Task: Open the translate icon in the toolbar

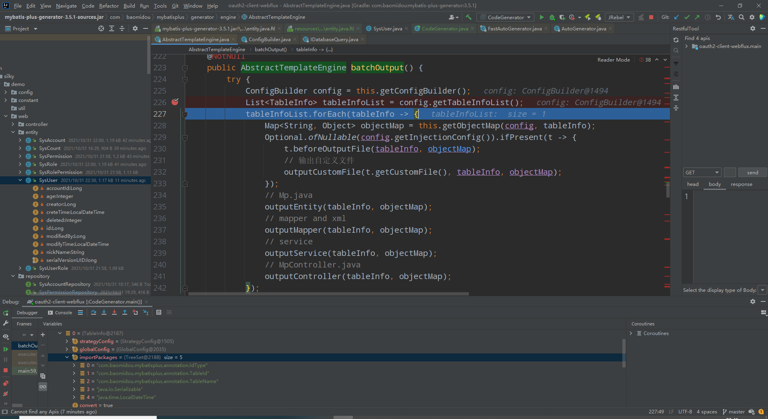Action: (x=731, y=17)
